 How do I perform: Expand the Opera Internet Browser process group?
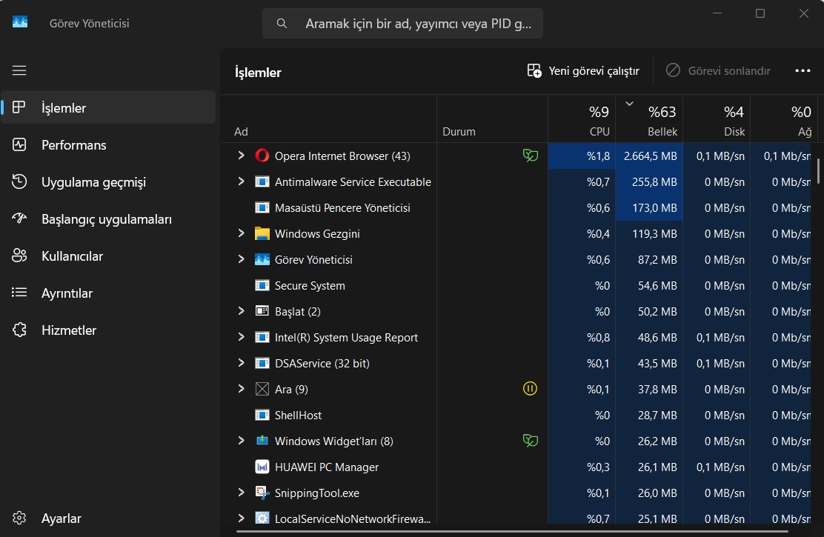coord(242,156)
